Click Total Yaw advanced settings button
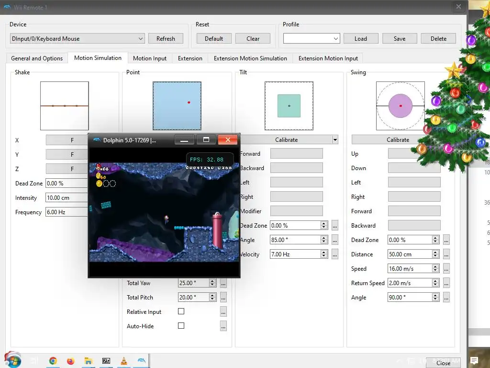This screenshot has height=368, width=490. (223, 283)
